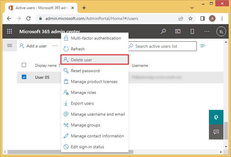Click the vertical scrollbar thumb
The width and height of the screenshot is (231, 157).
point(226,130)
